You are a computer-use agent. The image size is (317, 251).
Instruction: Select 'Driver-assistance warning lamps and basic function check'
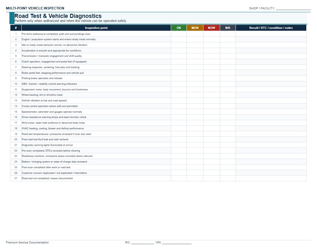pyautogui.click(x=54, y=117)
